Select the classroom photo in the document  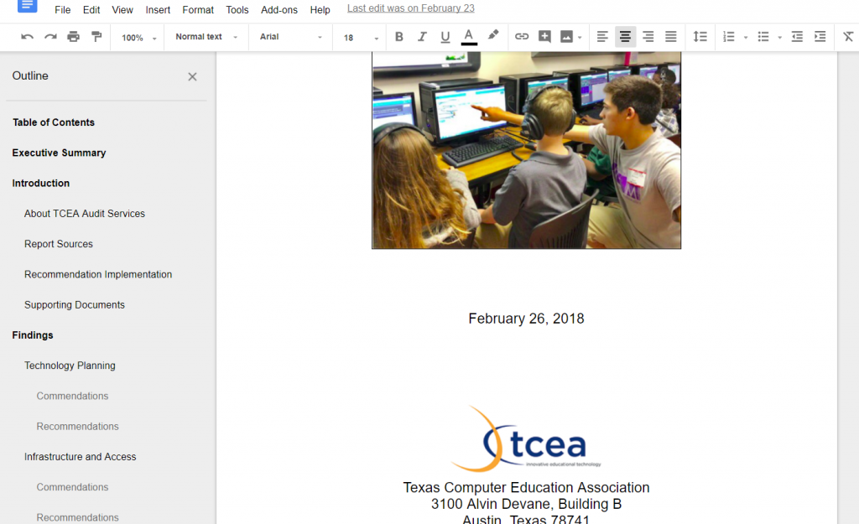(x=527, y=151)
